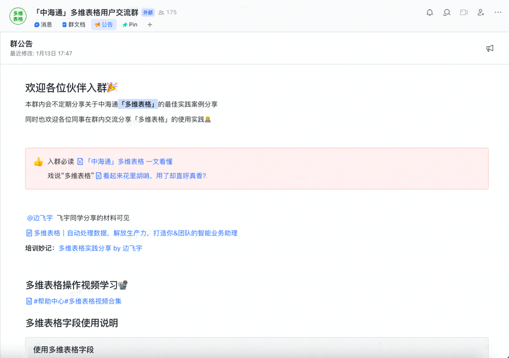Start a video meeting
The width and height of the screenshot is (509, 358).
[464, 12]
